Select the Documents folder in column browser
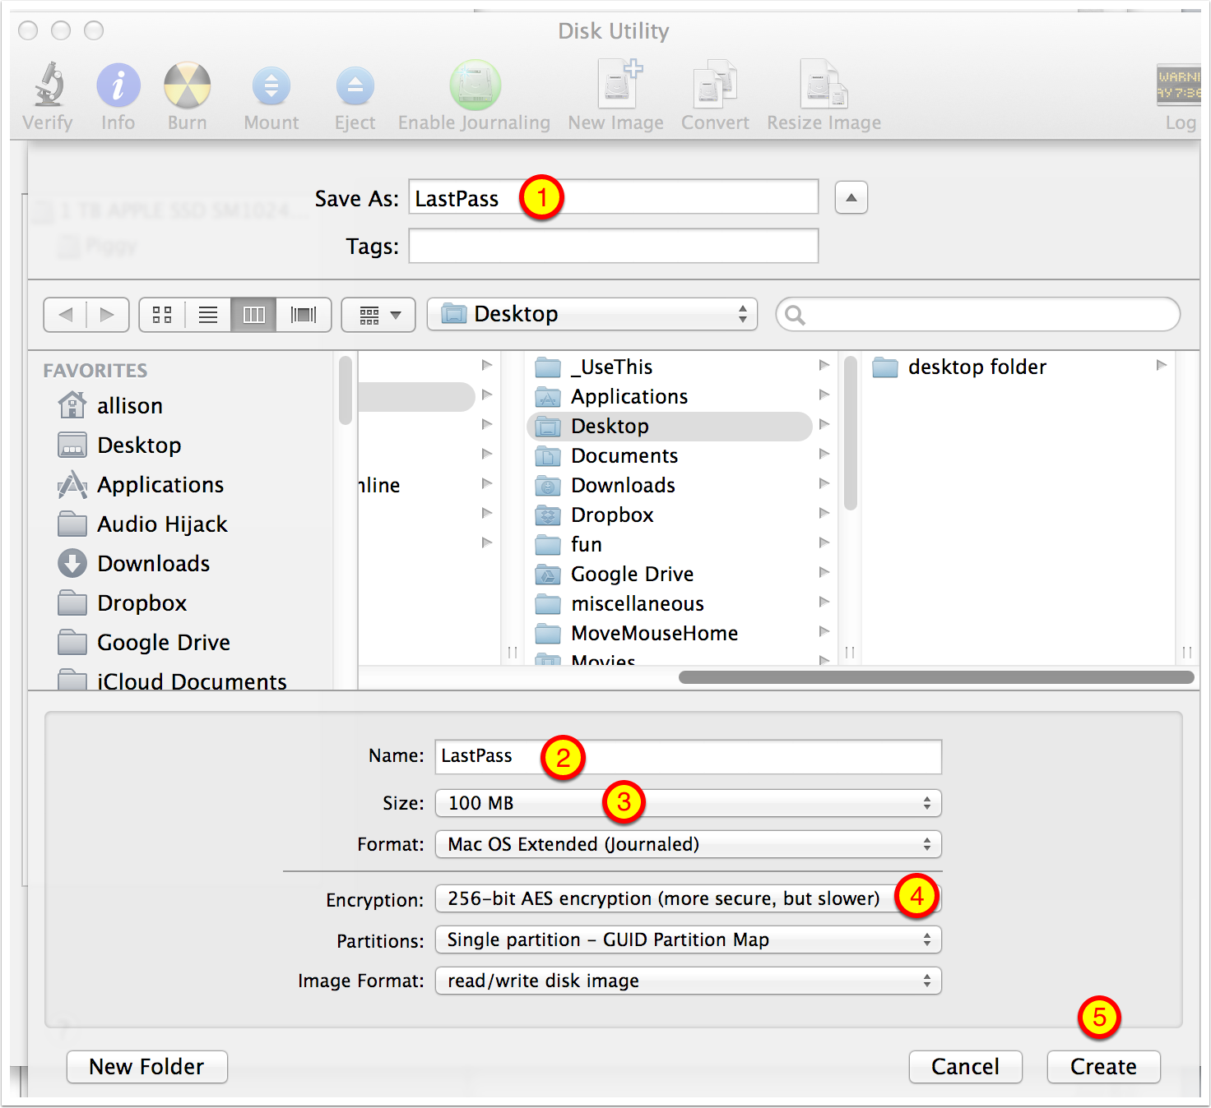This screenshot has width=1211, height=1108. pyautogui.click(x=624, y=456)
